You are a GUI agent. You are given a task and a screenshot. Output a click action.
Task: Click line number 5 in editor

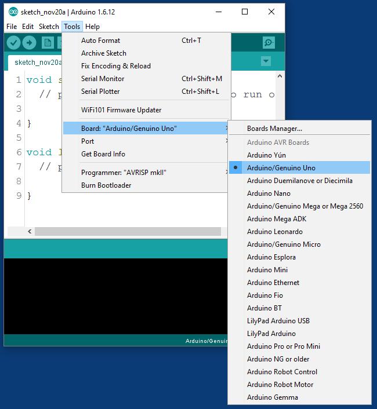19,138
